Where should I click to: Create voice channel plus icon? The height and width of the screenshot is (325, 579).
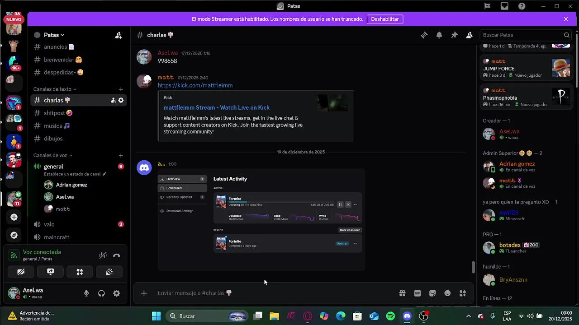(x=121, y=155)
